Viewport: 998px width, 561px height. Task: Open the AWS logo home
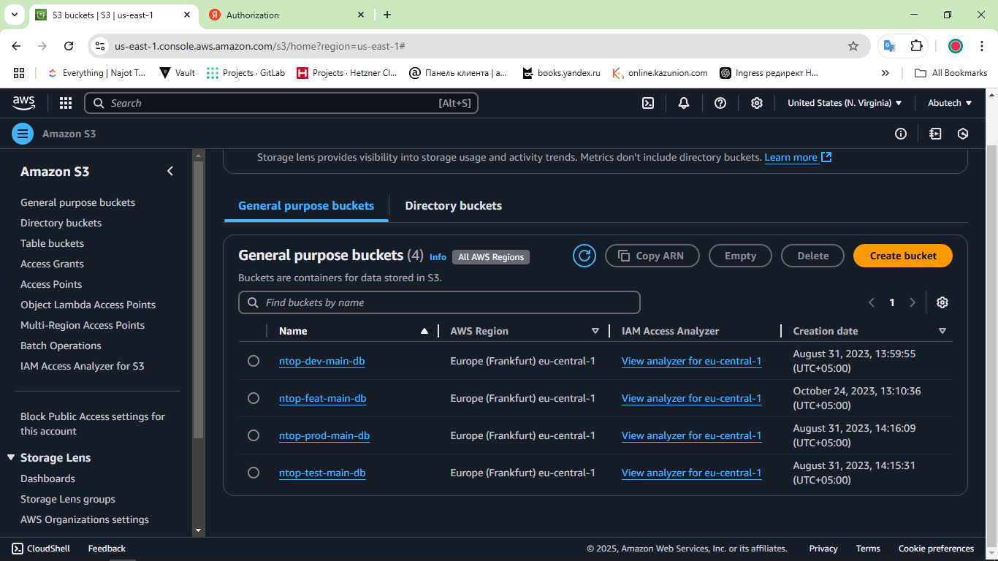[x=24, y=103]
